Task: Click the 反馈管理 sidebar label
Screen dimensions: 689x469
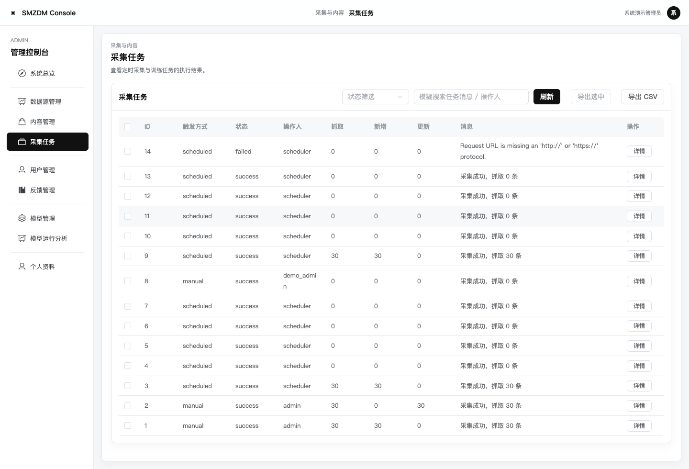Action: click(x=43, y=190)
